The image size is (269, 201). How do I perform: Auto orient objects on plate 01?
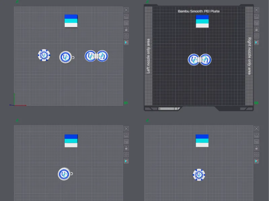[126, 16]
